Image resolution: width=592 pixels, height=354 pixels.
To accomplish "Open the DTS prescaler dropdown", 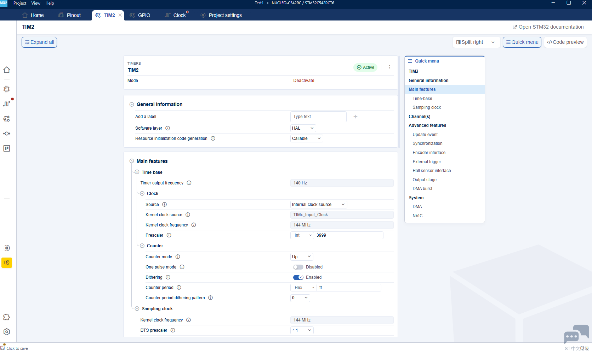I will (302, 330).
